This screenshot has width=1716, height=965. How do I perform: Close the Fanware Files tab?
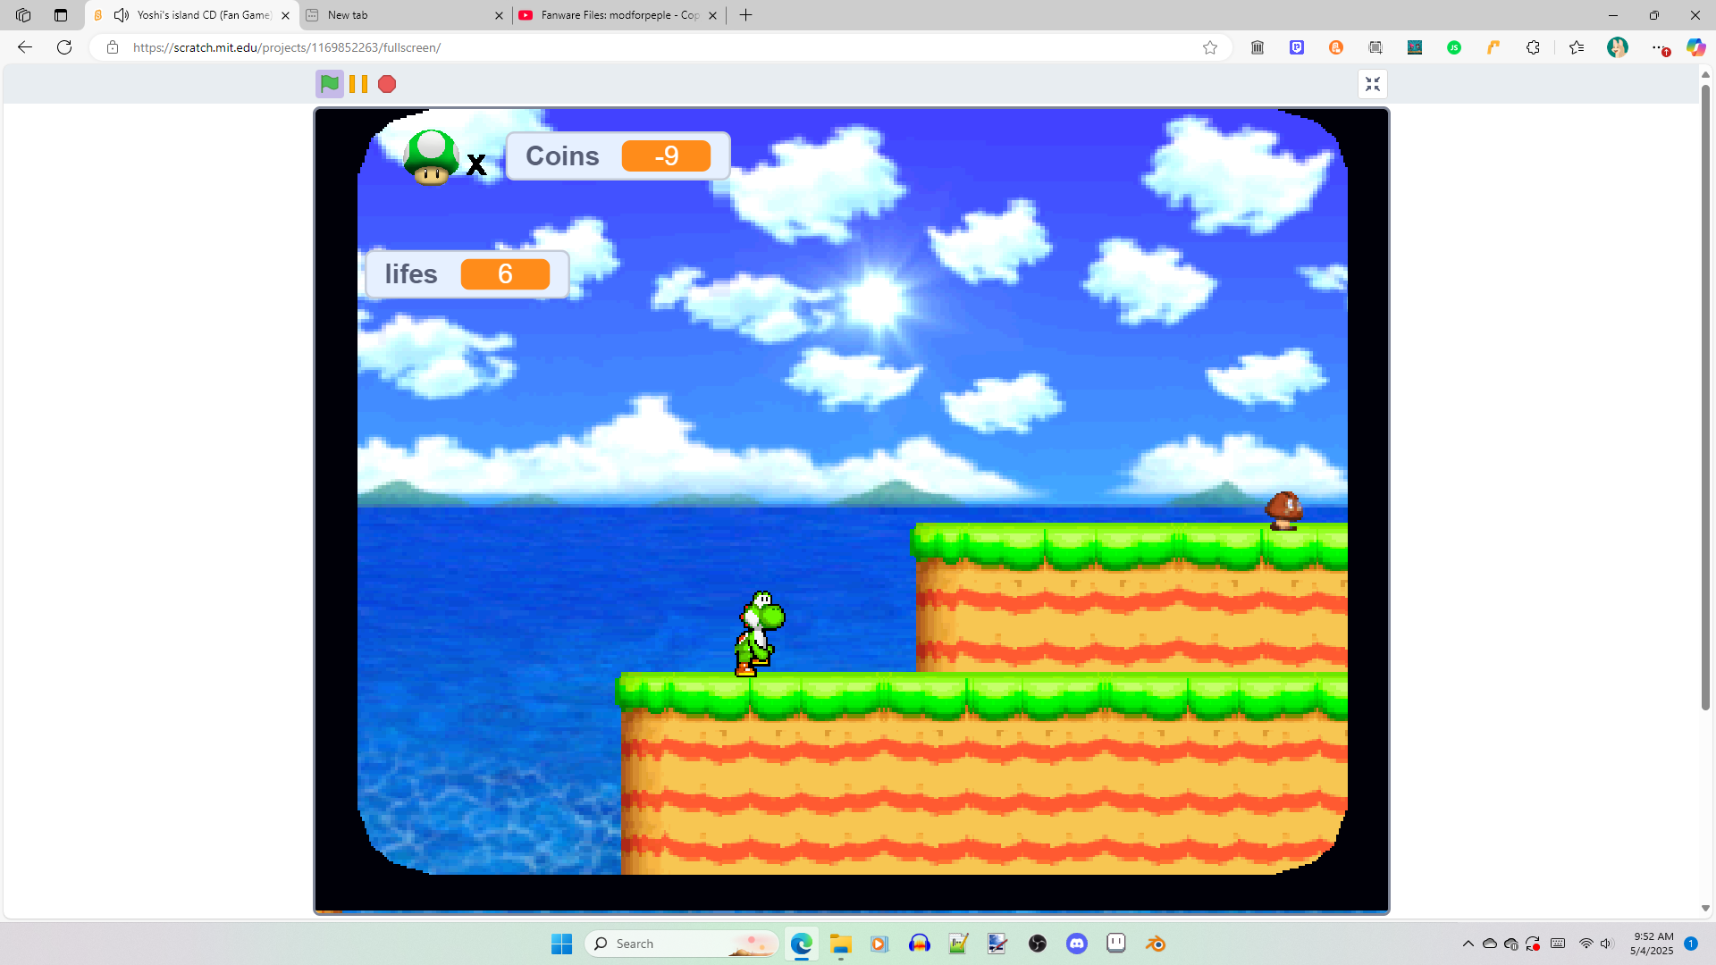[x=712, y=15]
